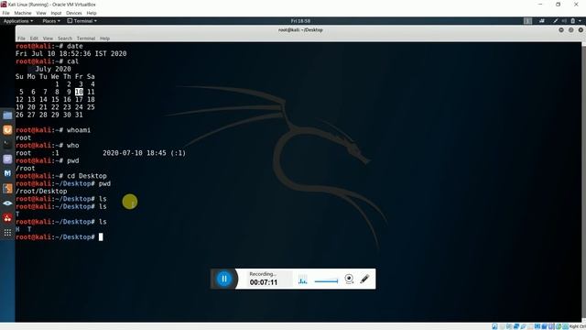
Task: Toggle webcam in recording toolbar
Action: [349, 279]
